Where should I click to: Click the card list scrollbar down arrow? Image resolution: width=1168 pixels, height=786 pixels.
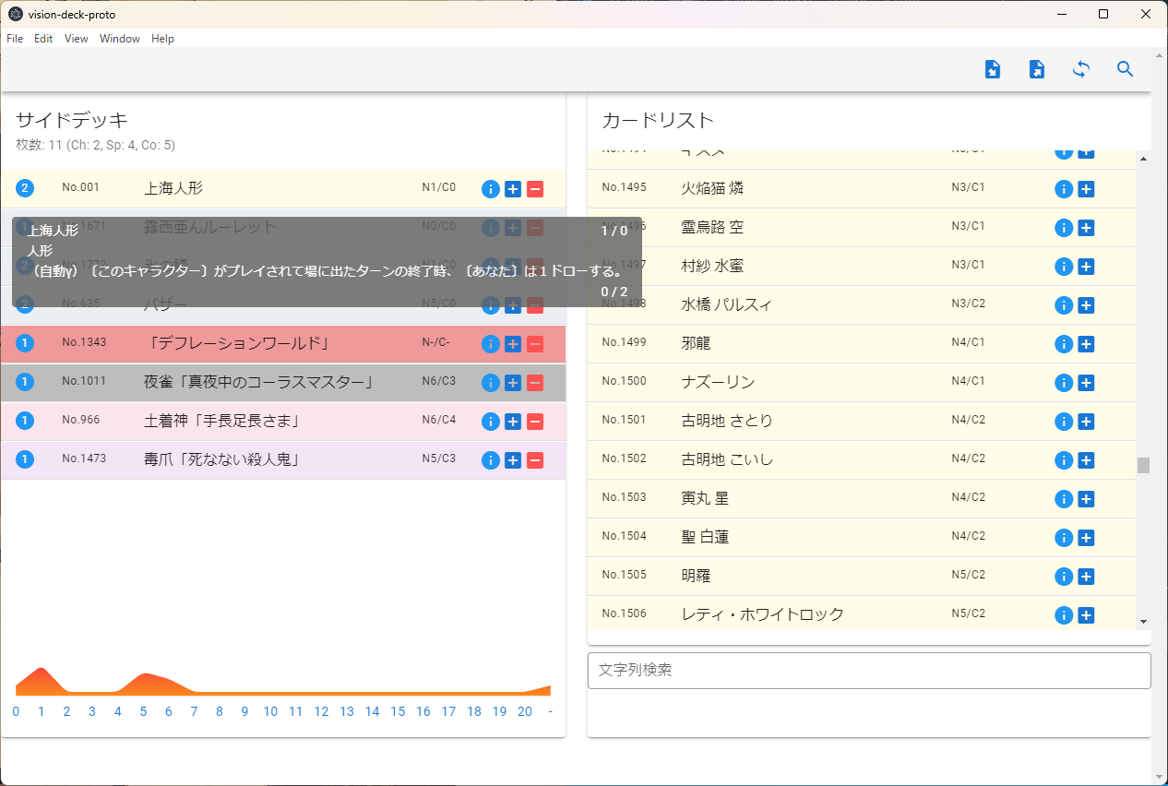coord(1144,622)
